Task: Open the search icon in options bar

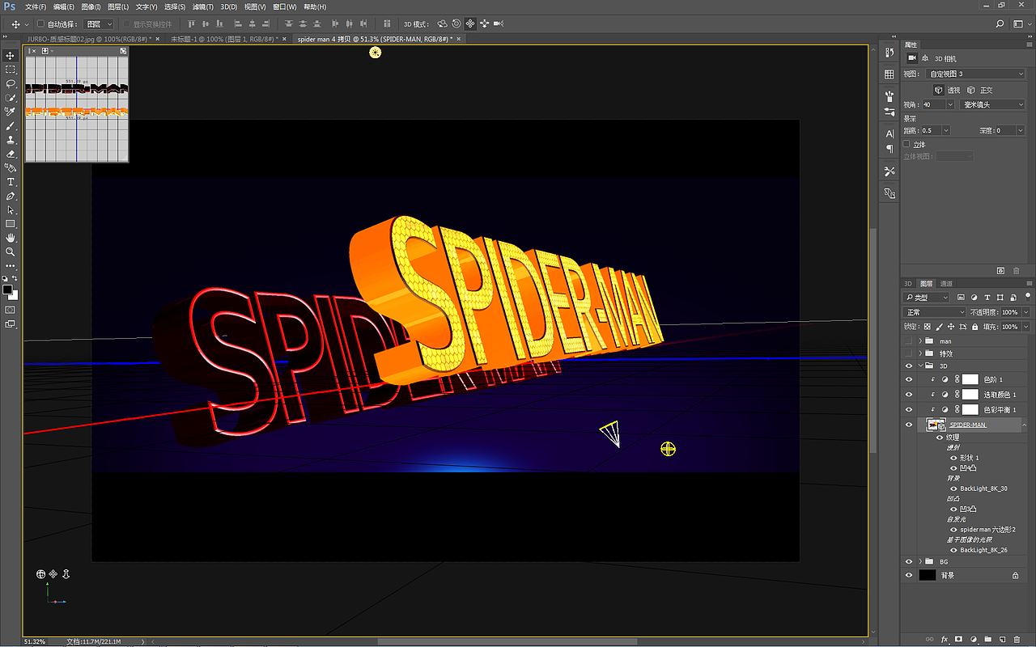Action: coord(1000,24)
